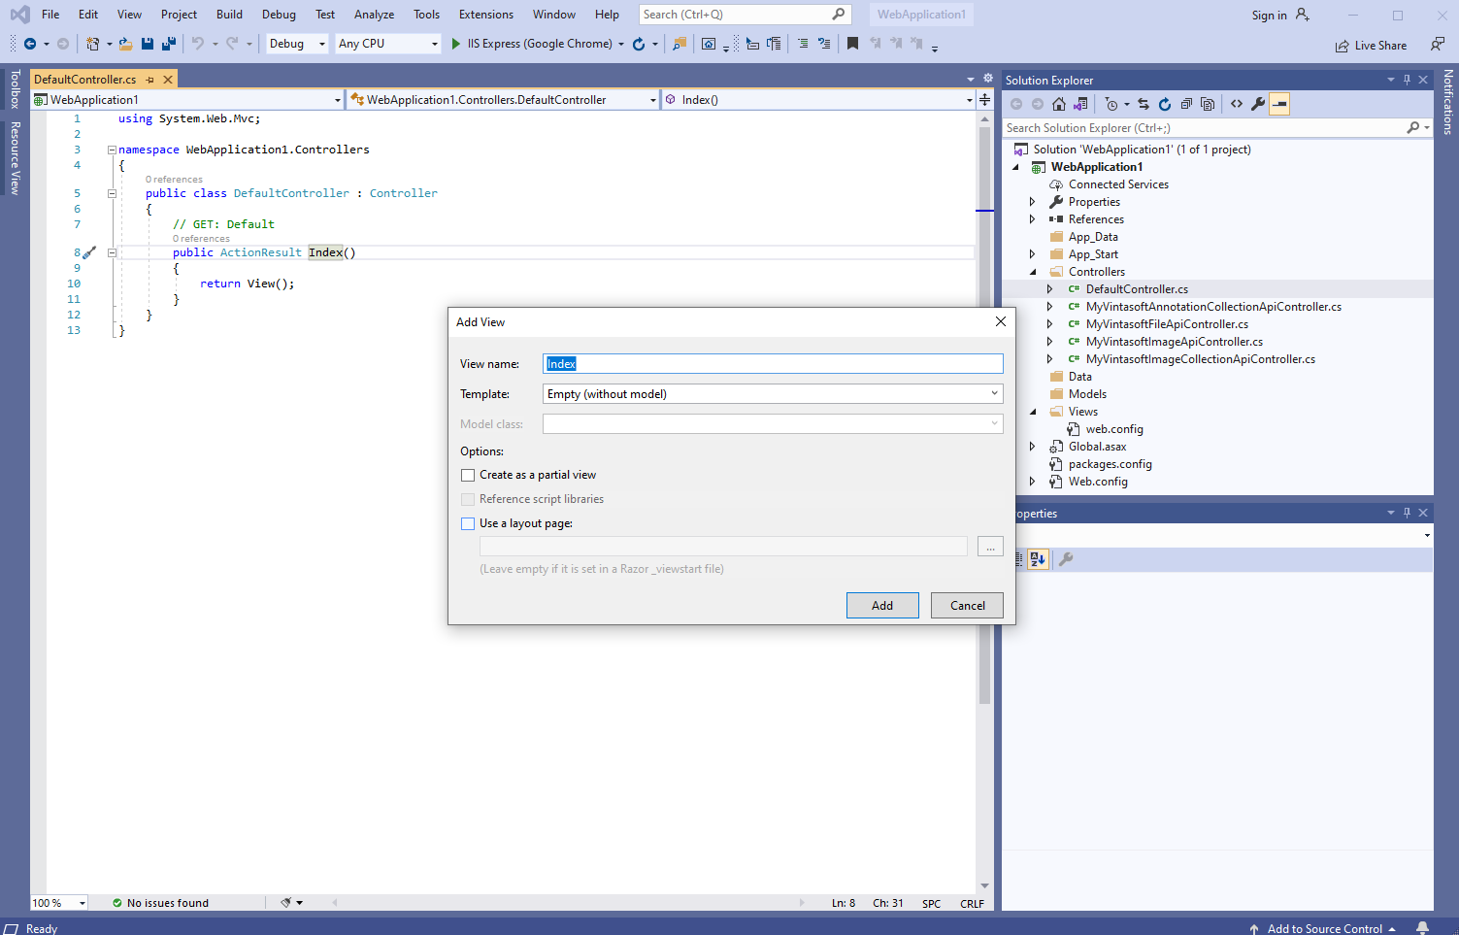Enable Create as a partial view checkbox
Image resolution: width=1459 pixels, height=935 pixels.
point(468,475)
